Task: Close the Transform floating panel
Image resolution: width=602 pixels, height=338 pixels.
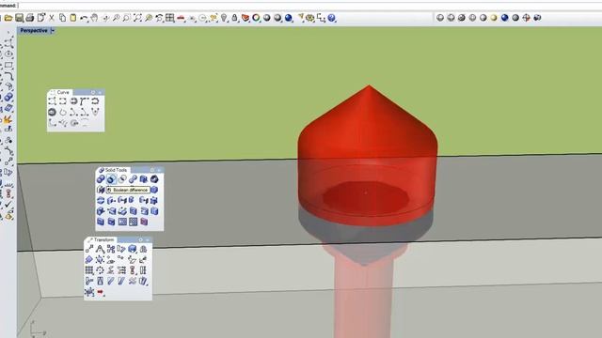Action: pos(148,240)
